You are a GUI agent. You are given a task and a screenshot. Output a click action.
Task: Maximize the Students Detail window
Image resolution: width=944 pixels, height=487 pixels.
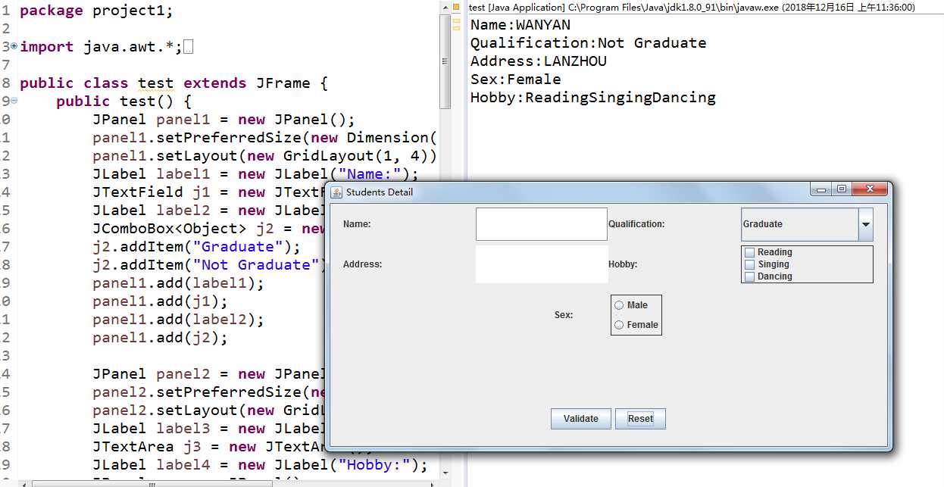pyautogui.click(x=841, y=189)
